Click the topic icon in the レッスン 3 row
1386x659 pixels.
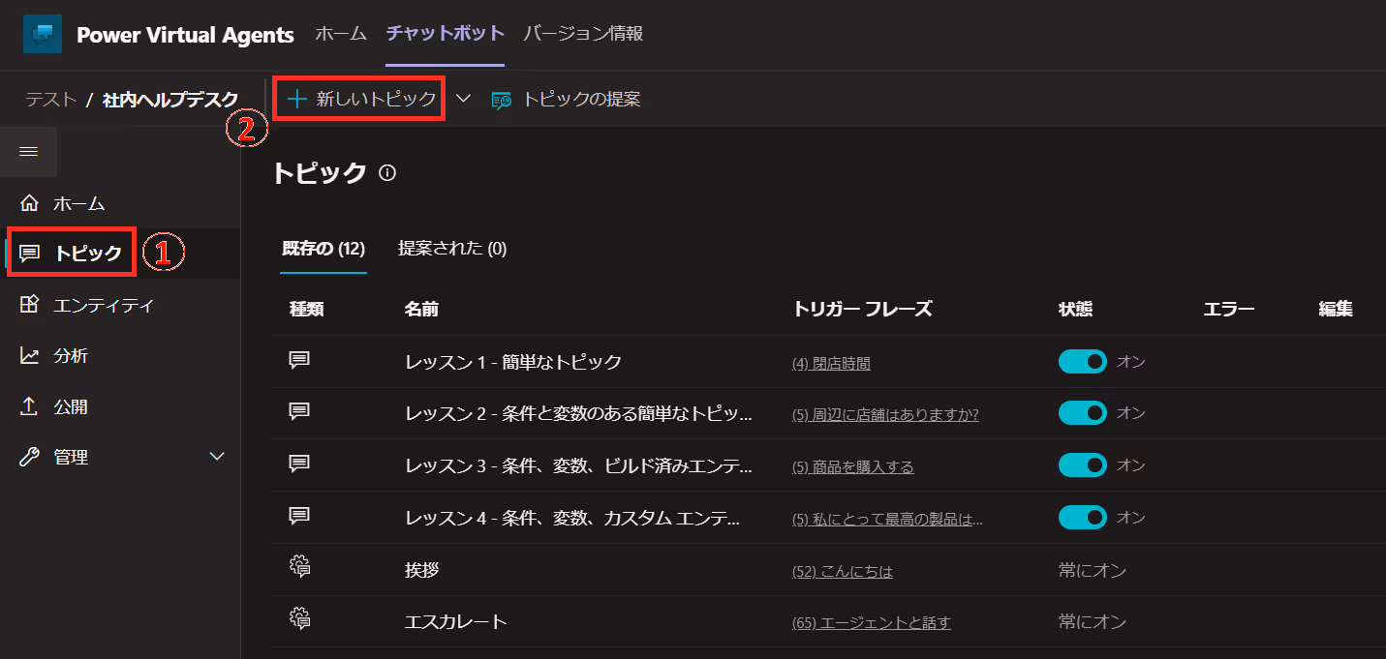coord(299,464)
